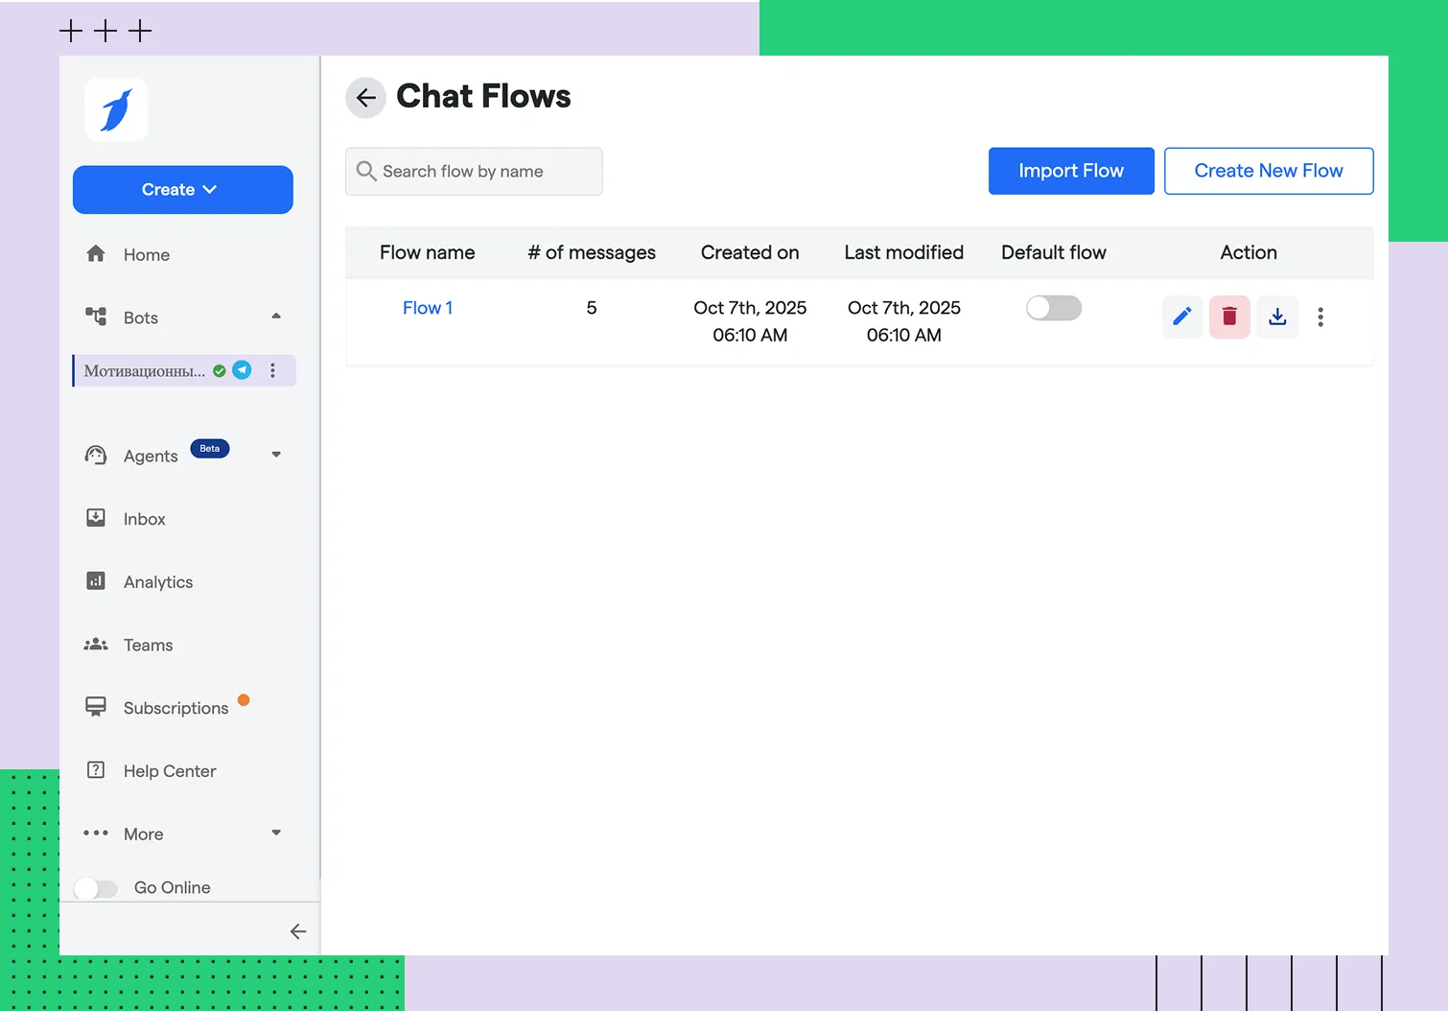Click the back arrow beside Chat Flows
1448x1011 pixels.
365,98
